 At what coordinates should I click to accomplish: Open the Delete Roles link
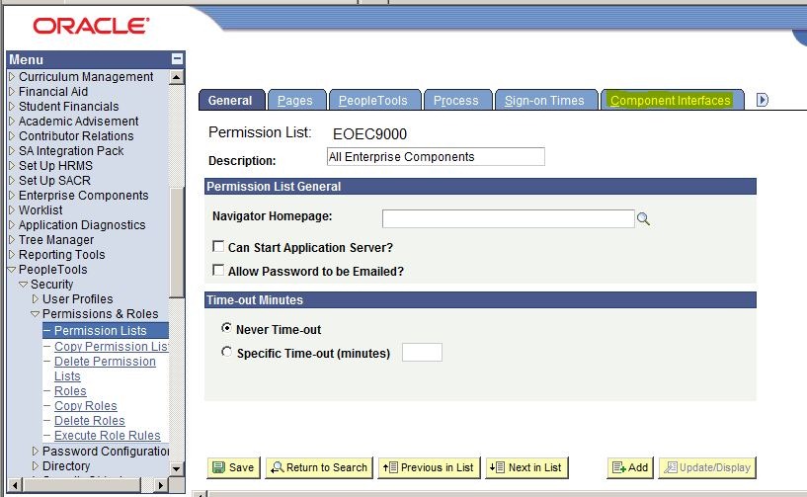90,421
